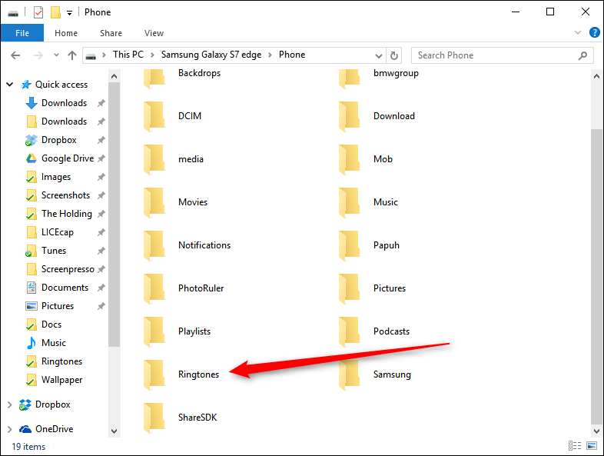Click the Refresh button in address bar
The height and width of the screenshot is (456, 604).
(x=393, y=55)
